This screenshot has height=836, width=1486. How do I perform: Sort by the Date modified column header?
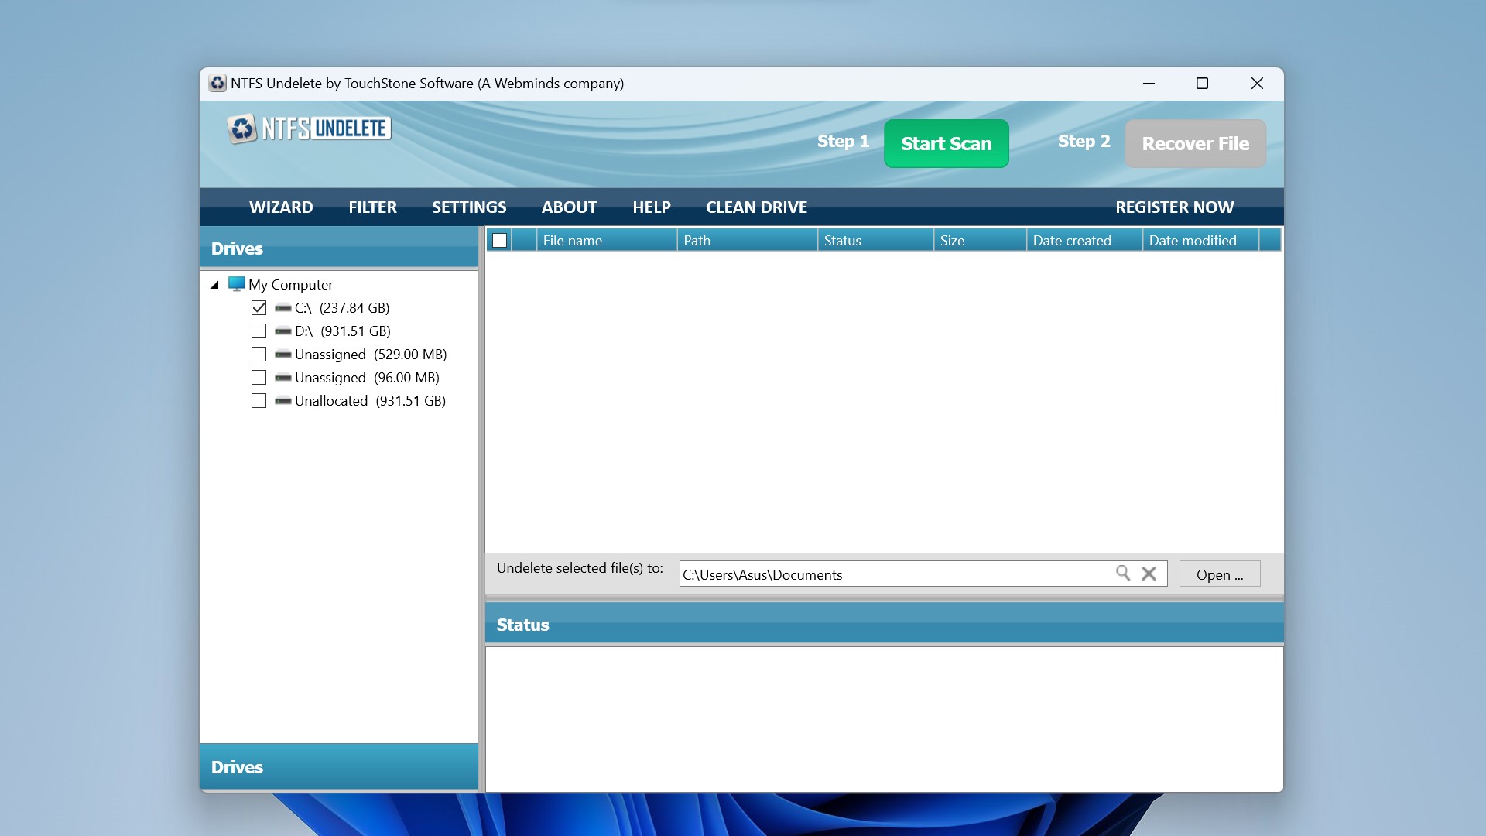[1200, 241]
